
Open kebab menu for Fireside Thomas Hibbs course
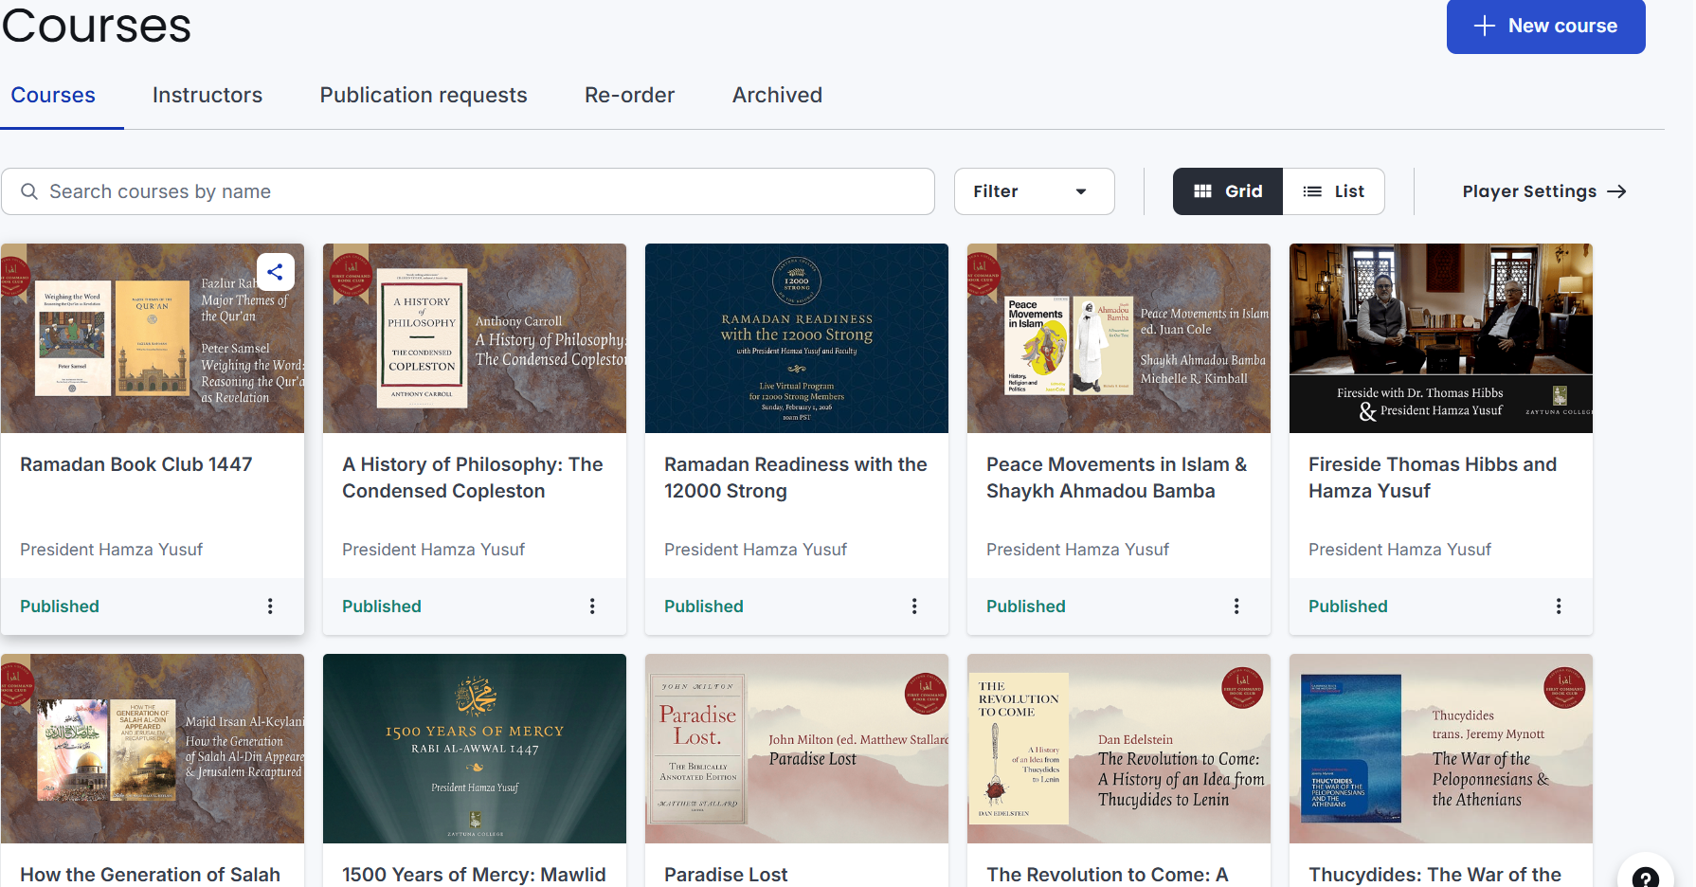click(1559, 606)
